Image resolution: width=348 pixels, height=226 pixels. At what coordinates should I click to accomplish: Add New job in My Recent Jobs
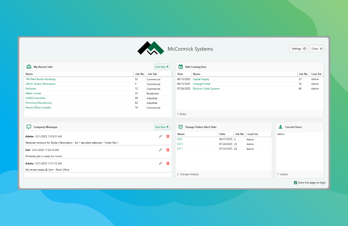pyautogui.click(x=162, y=67)
